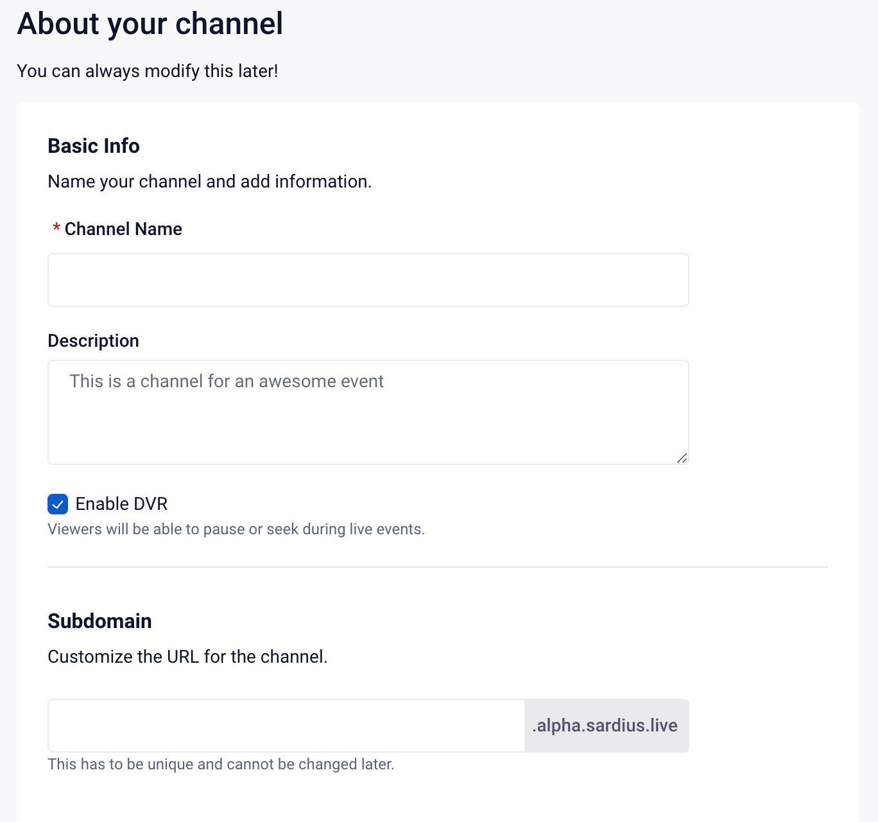
Task: Click 'This has to be unique' hint text
Action: pos(221,764)
